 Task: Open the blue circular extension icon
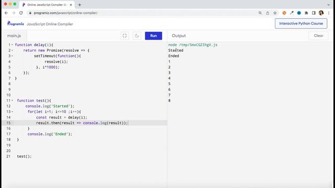point(299,13)
